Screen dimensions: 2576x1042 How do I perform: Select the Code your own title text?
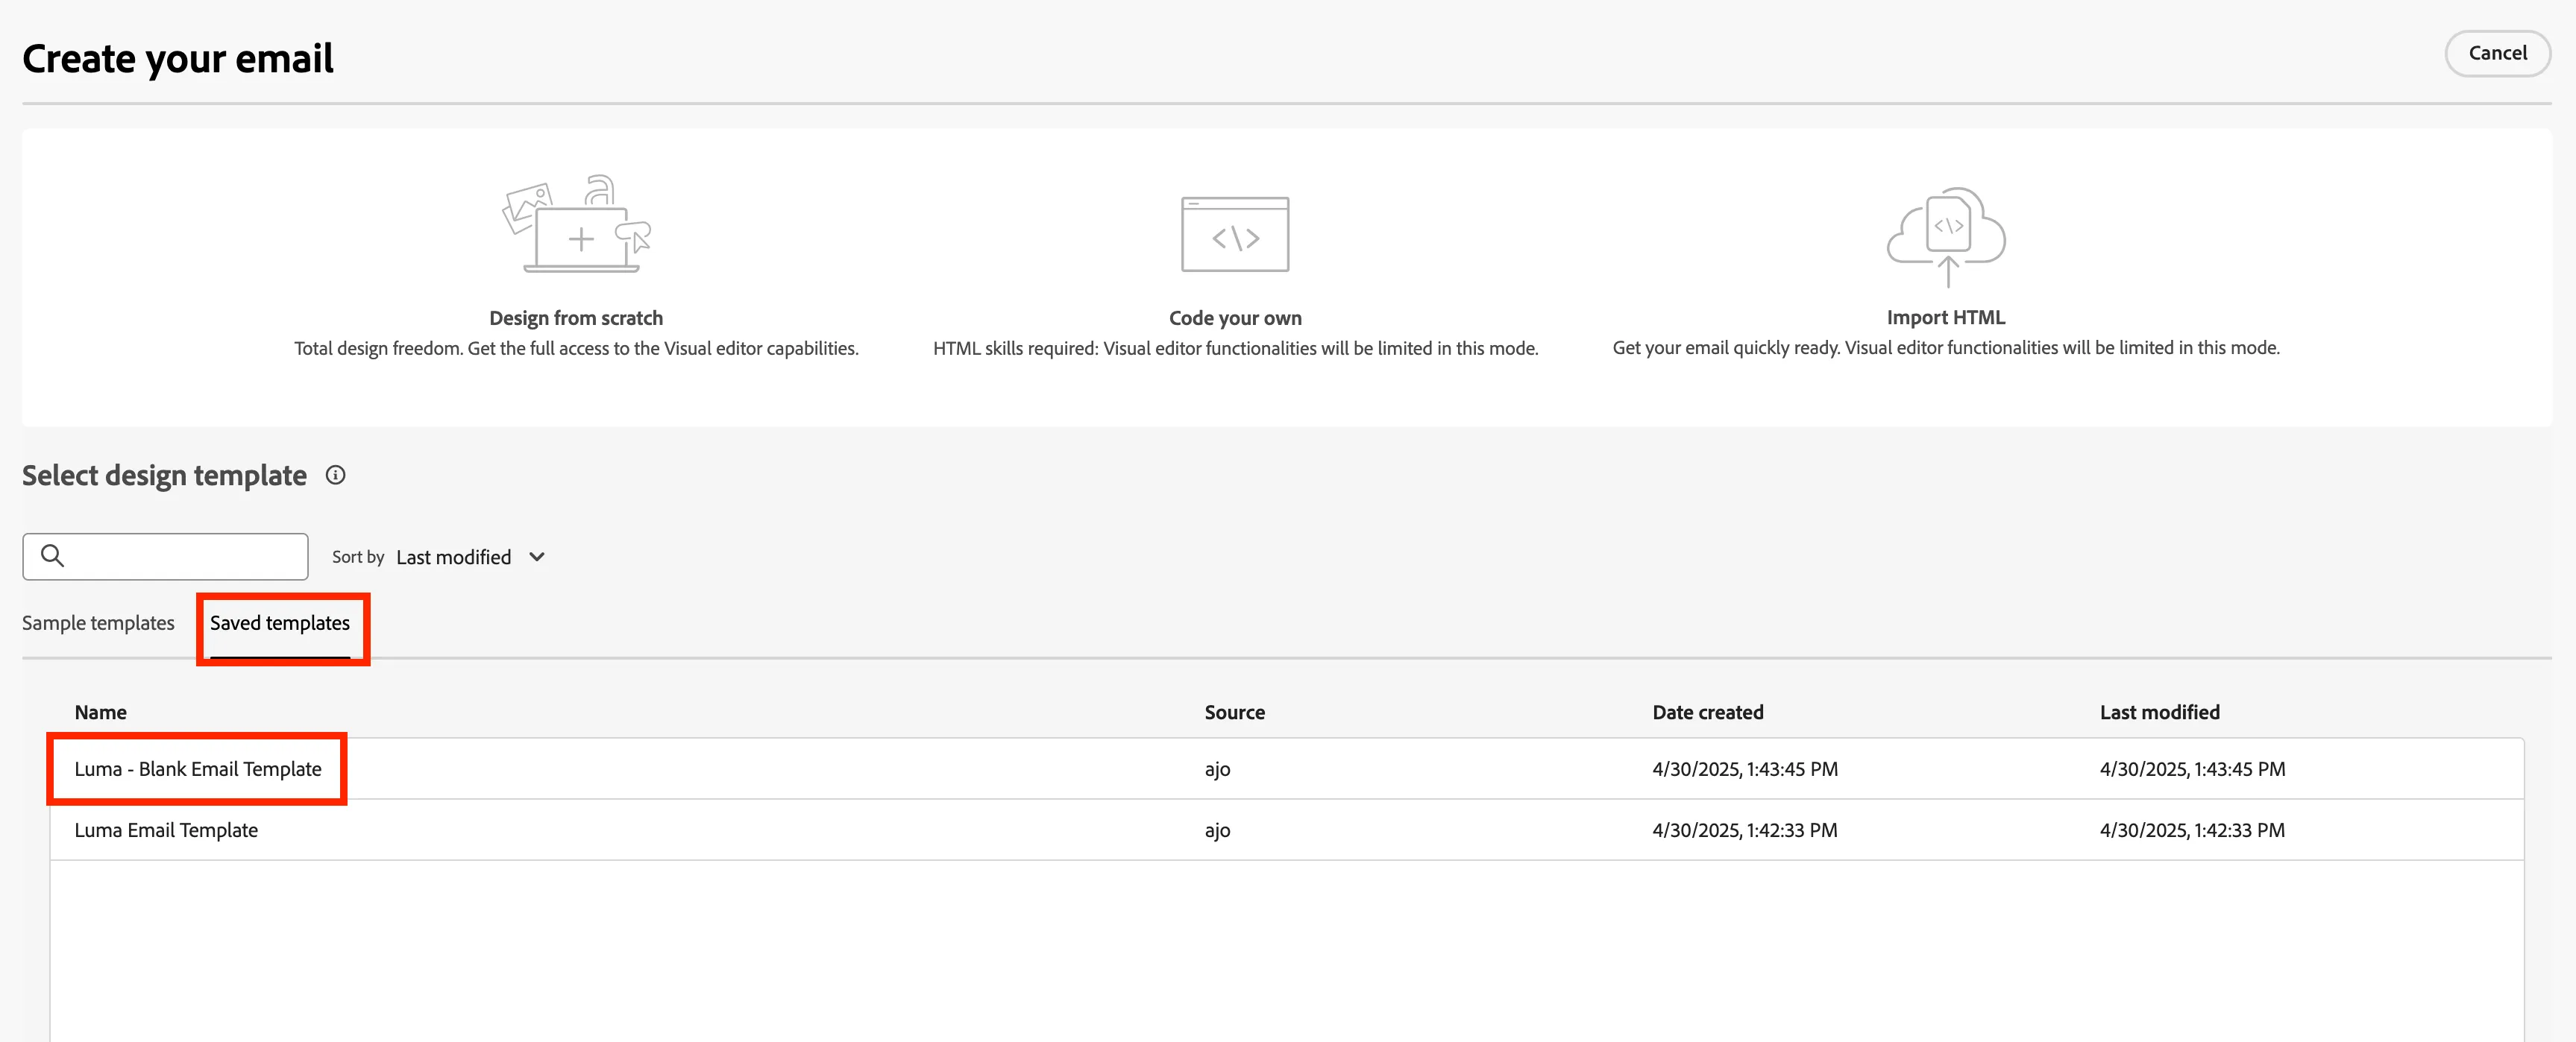tap(1235, 318)
